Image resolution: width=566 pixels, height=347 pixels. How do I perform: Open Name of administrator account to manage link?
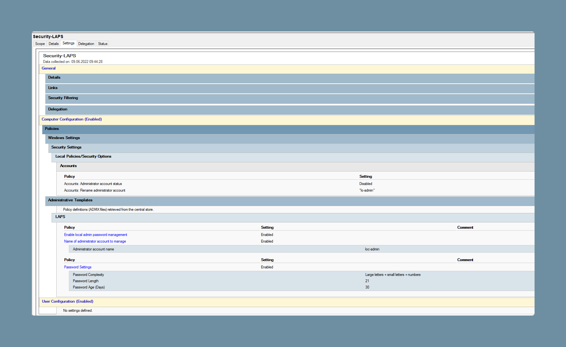click(95, 241)
